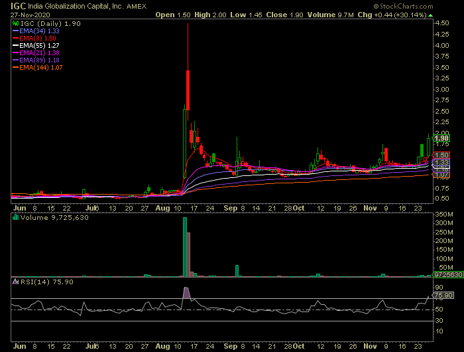Click the Volume 9.7M header value

click(330, 15)
